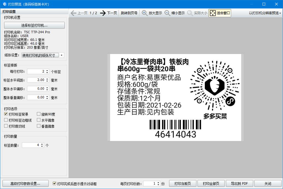Adjust 标签数量 spinner arrows
283x189 pixels.
42,145
